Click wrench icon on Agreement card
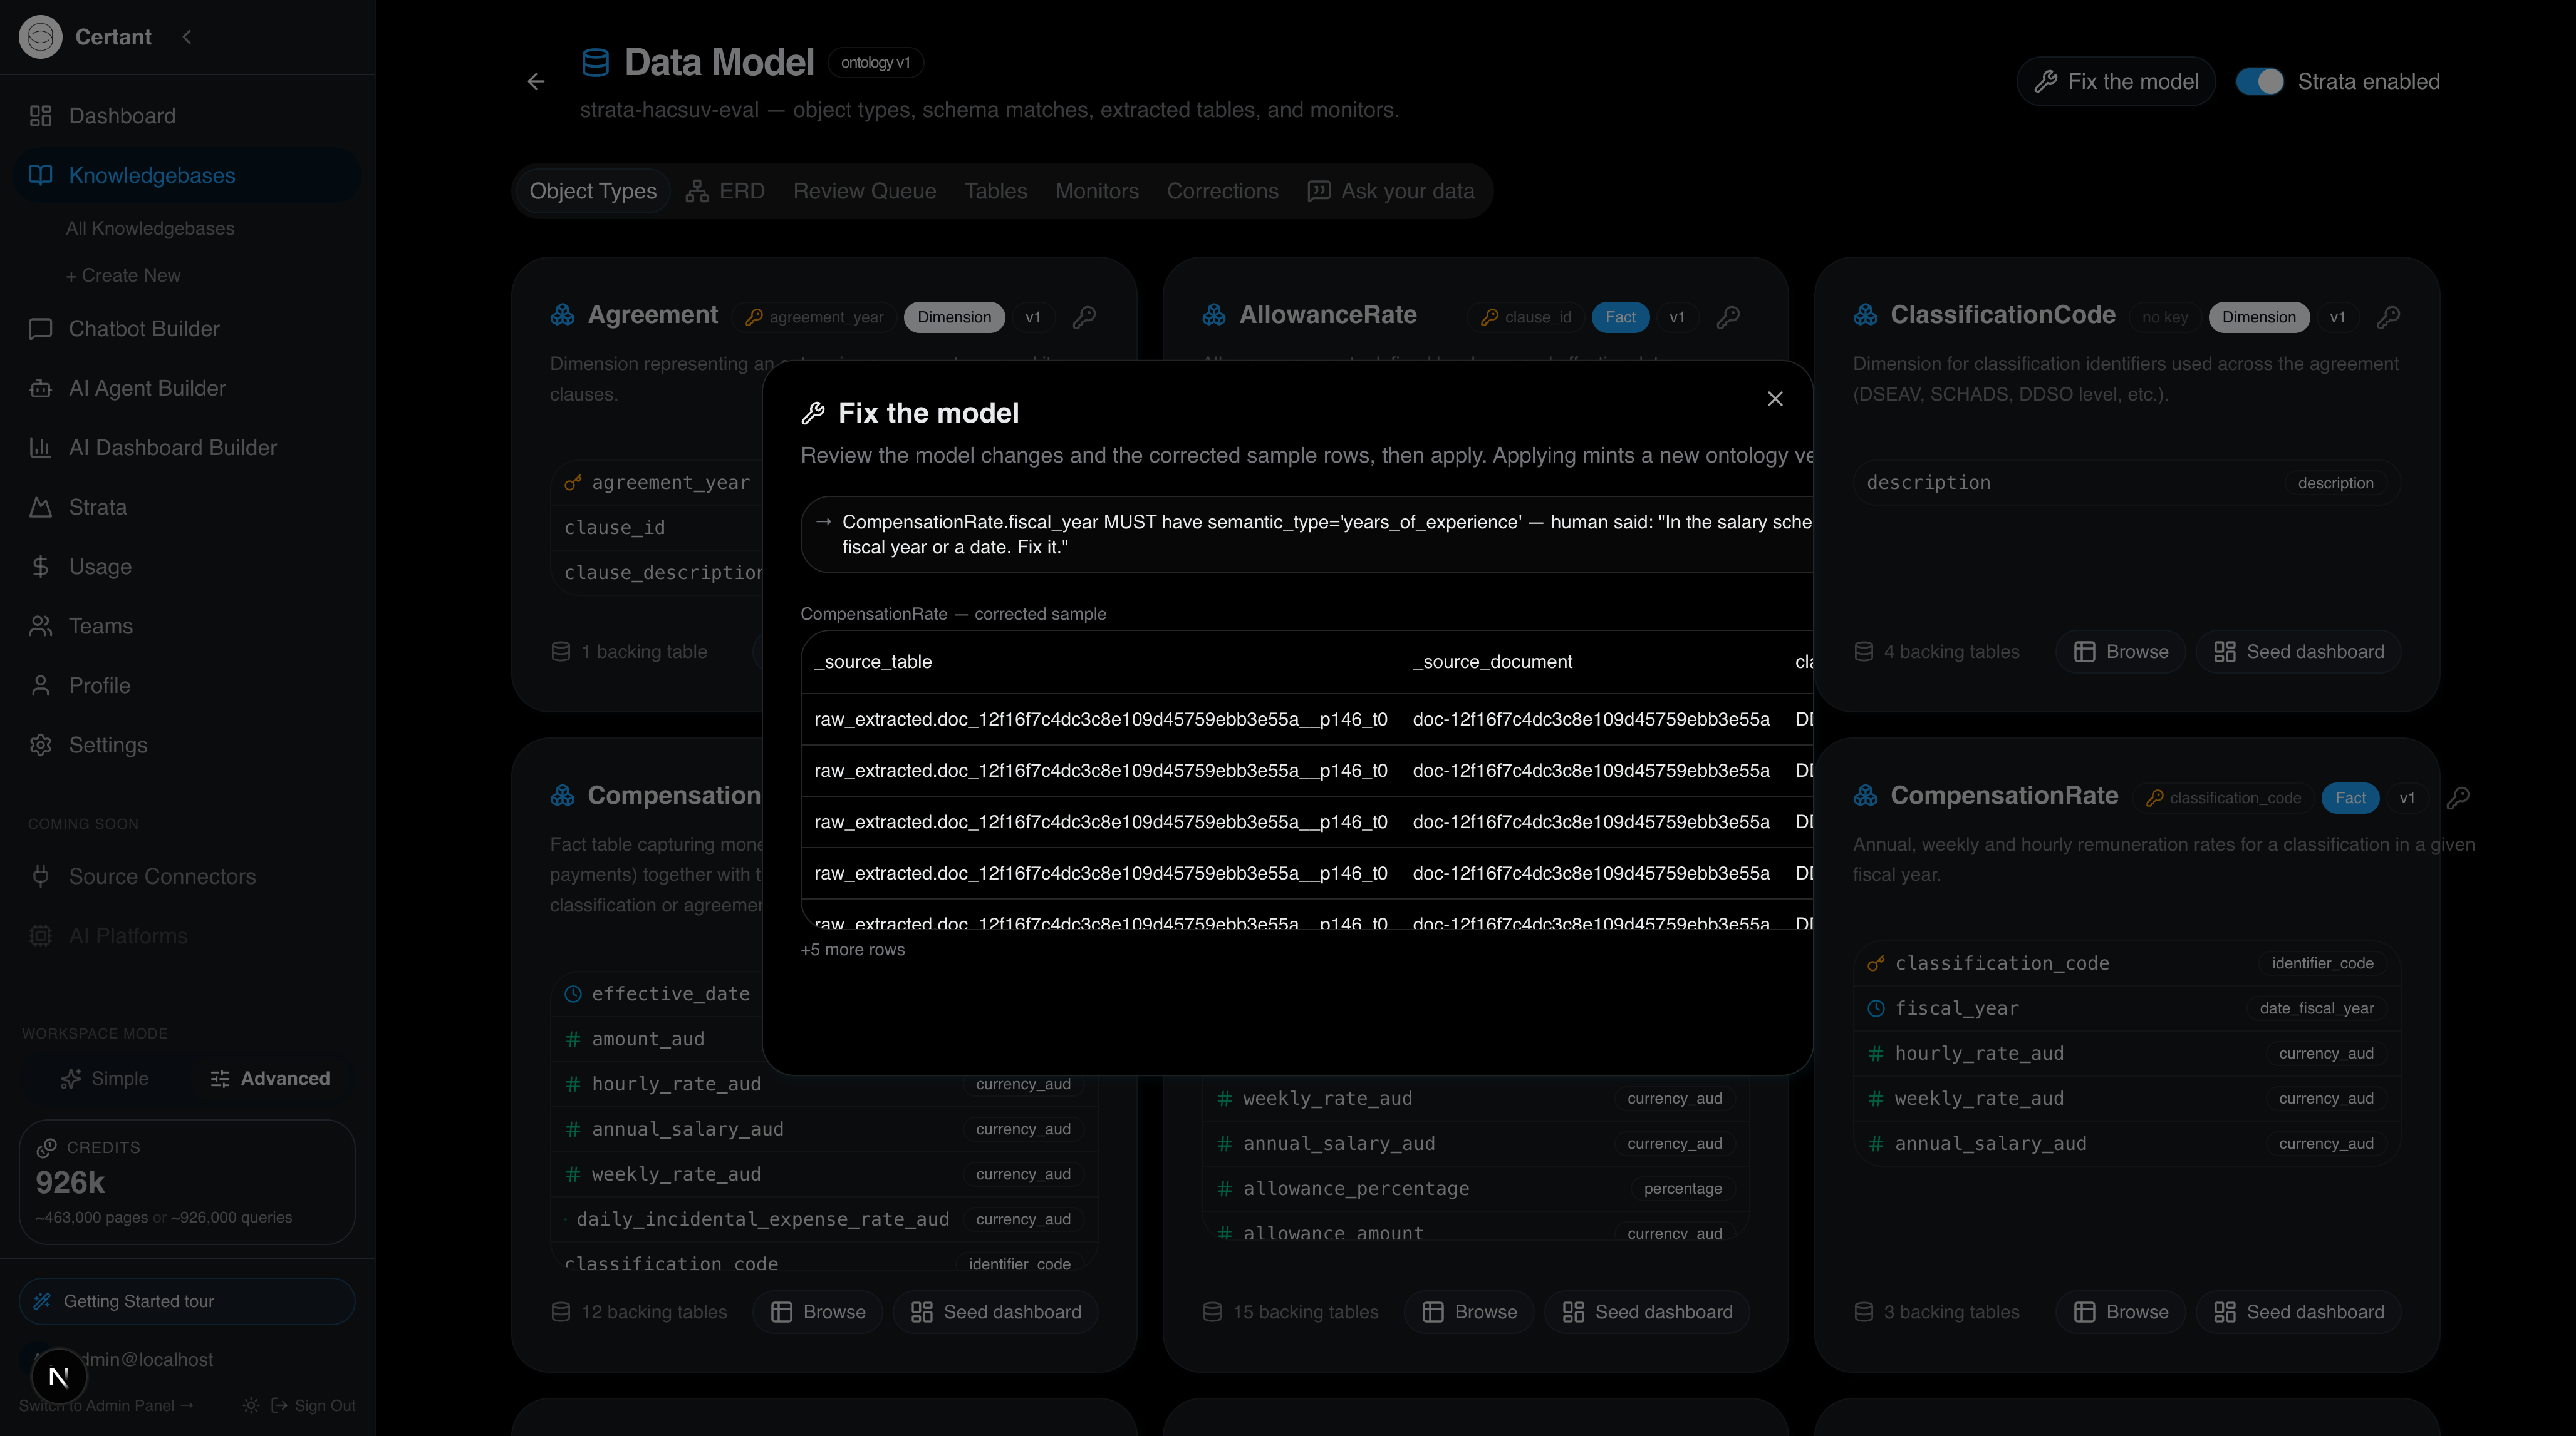Image resolution: width=2576 pixels, height=1436 pixels. 1084,317
